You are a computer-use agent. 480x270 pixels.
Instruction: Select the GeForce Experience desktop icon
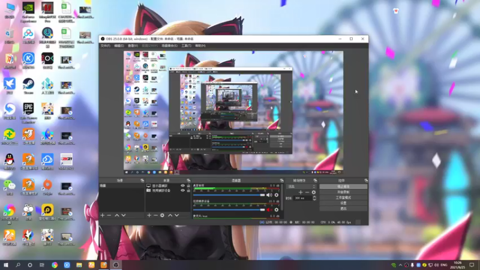[x=28, y=12]
